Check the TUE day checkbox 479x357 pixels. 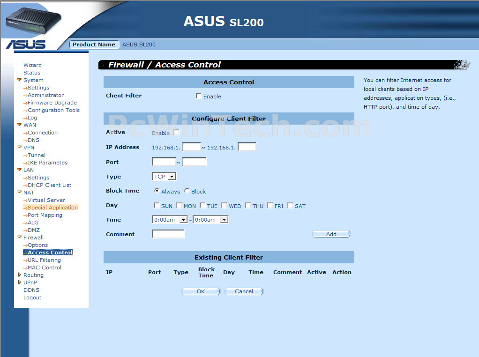click(202, 205)
